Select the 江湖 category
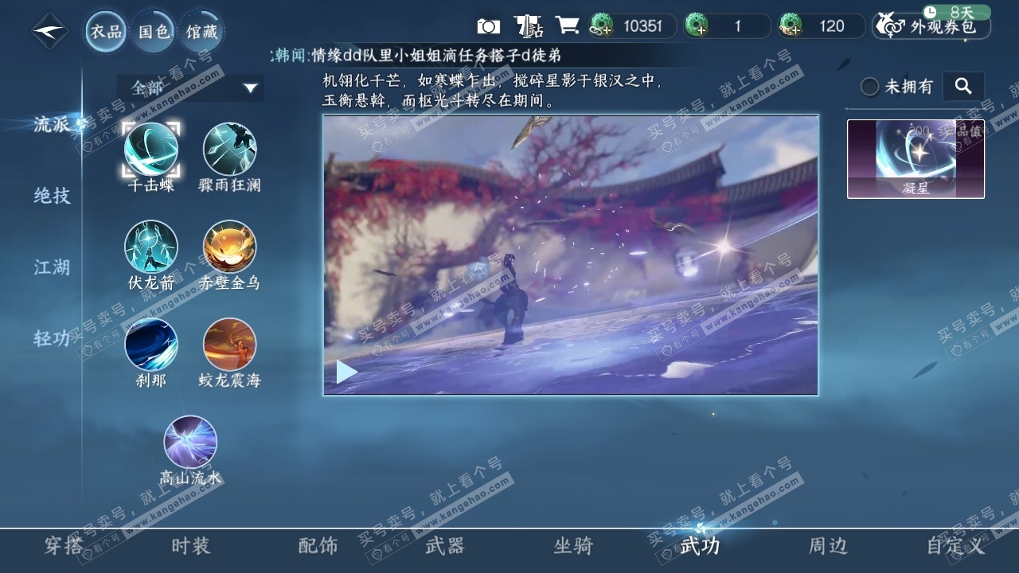The height and width of the screenshot is (573, 1019). [52, 267]
